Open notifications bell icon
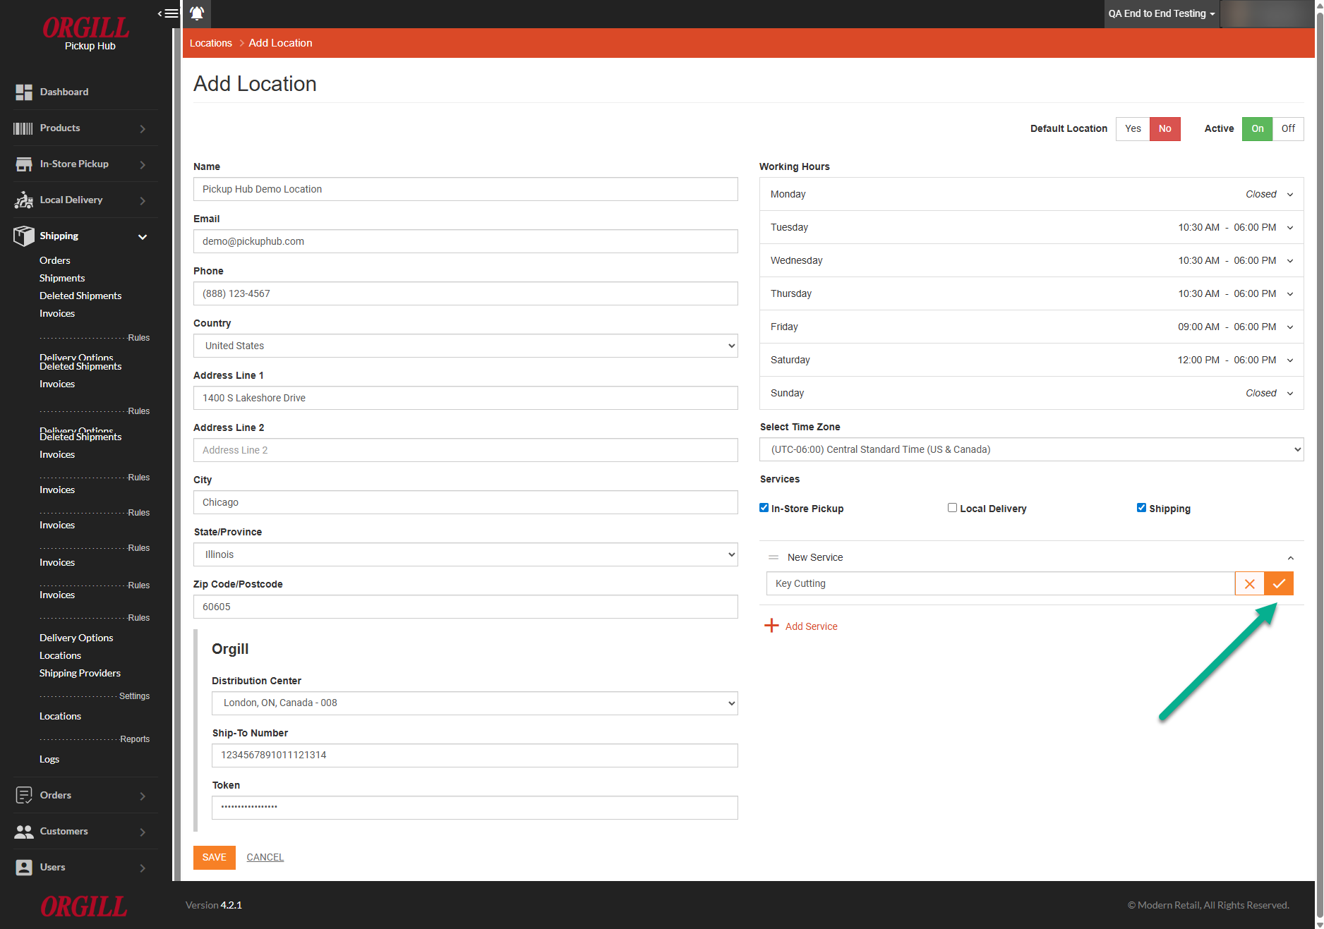 tap(197, 13)
